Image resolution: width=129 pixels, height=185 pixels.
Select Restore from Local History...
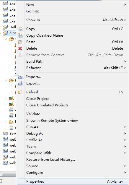pos(72,160)
